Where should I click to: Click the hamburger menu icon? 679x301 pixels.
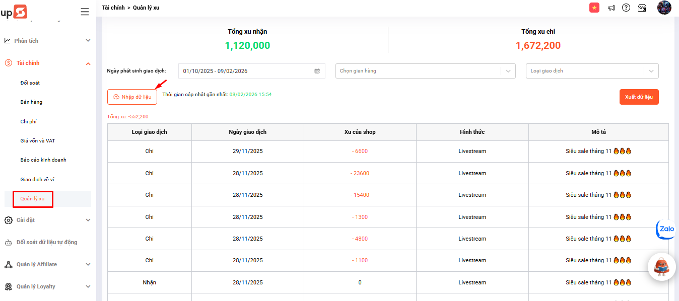tap(85, 12)
